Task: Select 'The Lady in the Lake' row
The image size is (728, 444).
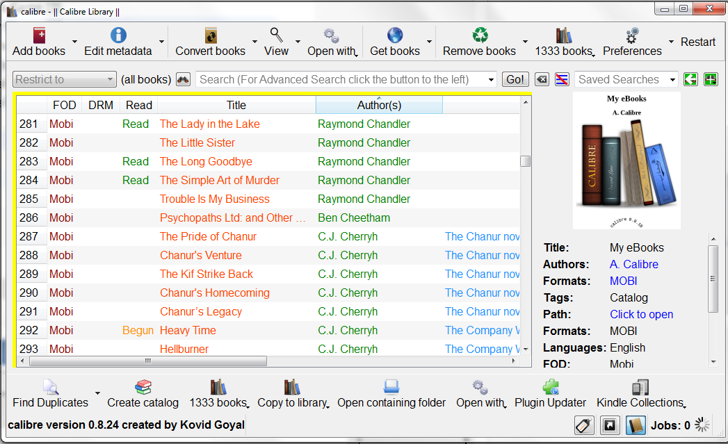Action: pos(268,124)
